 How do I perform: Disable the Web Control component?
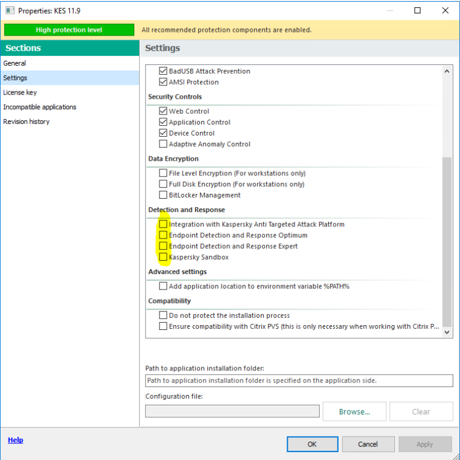click(163, 111)
